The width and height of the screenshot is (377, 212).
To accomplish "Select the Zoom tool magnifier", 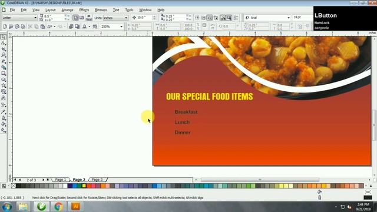I will (4, 55).
